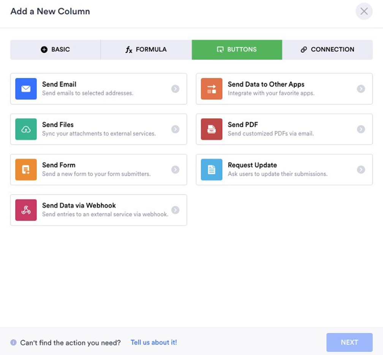Screen dimensions: 383x355
Task: Click the blue Send Email envelope icon
Action: point(26,89)
